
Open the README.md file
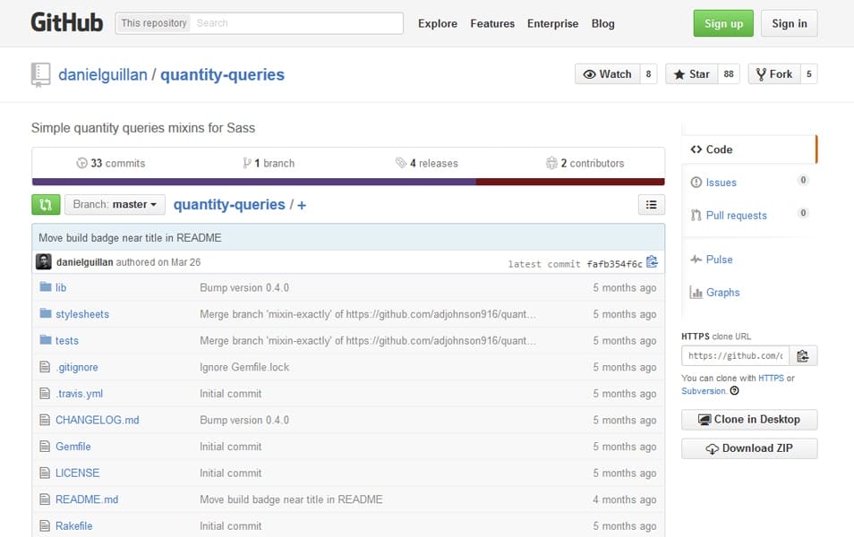[x=87, y=499]
